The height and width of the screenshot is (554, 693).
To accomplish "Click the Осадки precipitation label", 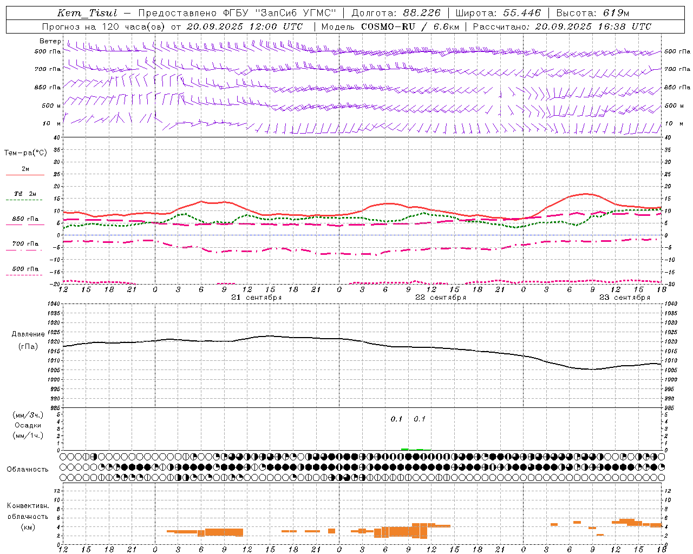I will click(28, 425).
